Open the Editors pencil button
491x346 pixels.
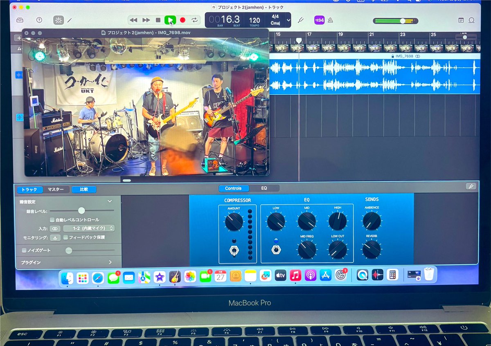tap(70, 20)
